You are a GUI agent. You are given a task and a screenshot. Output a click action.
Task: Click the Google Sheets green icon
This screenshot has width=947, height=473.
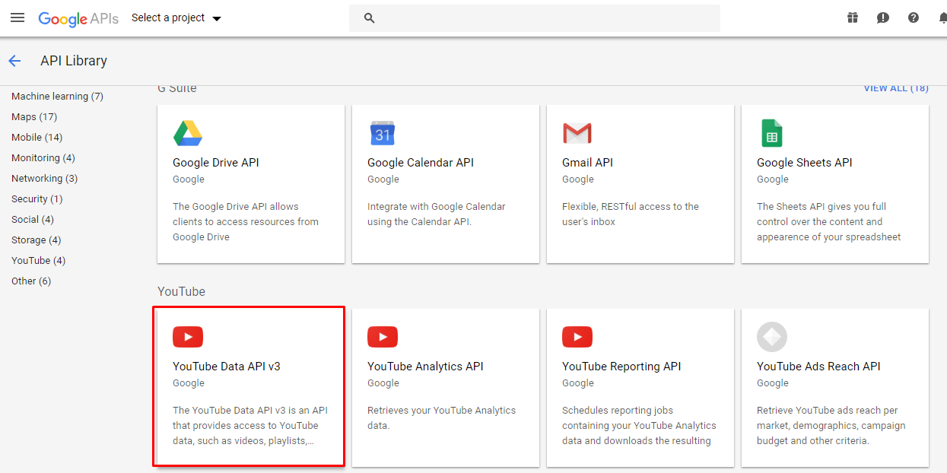[x=772, y=133]
